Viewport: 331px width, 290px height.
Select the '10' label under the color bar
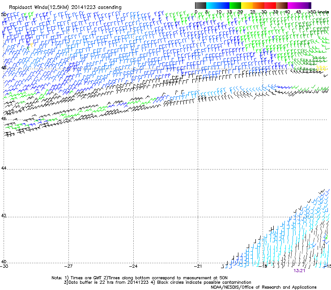(x=219, y=12)
